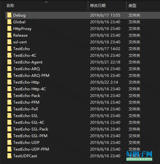160x164 pixels.
Task: Click the TestEcho date 2019/6/17 14:02
Action: [105, 49]
